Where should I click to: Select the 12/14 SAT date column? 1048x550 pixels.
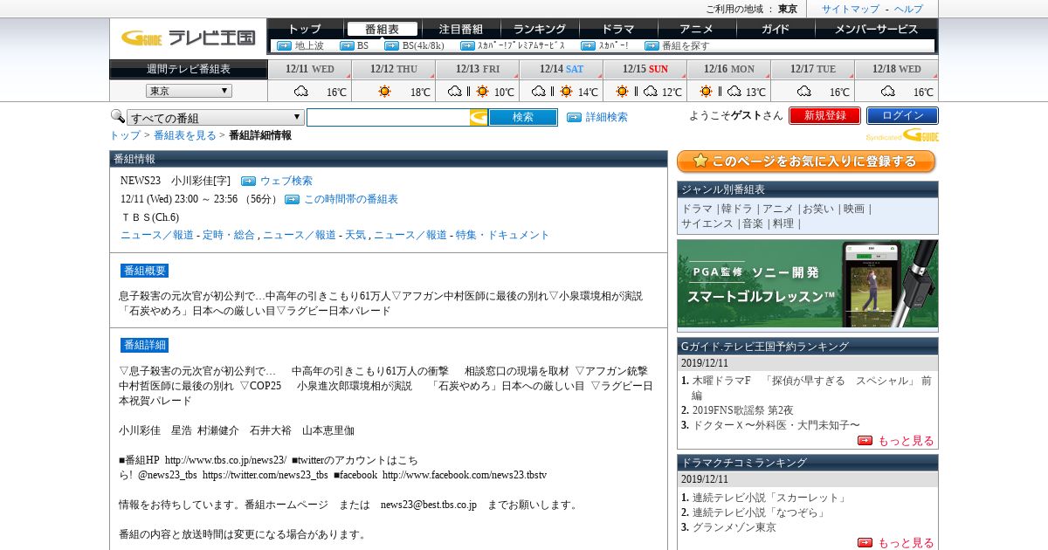pos(561,69)
